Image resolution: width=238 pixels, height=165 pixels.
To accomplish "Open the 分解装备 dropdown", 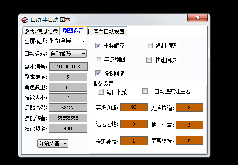I will [x=53, y=143].
